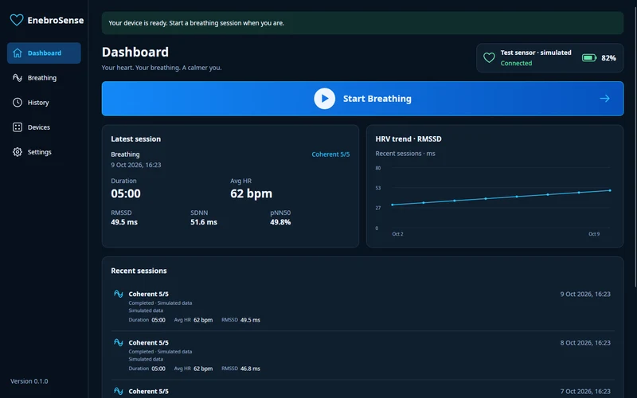Screen dimensions: 637x398
Task: Click the arrow icon on Start Breathing banner
Action: tap(604, 98)
